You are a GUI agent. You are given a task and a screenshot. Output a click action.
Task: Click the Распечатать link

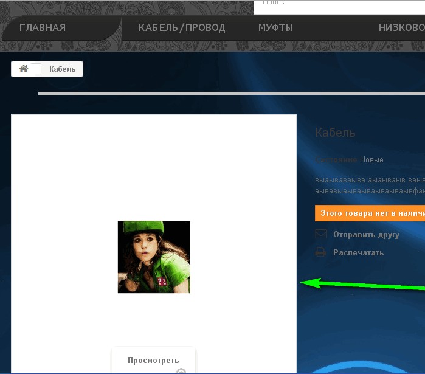(358, 252)
